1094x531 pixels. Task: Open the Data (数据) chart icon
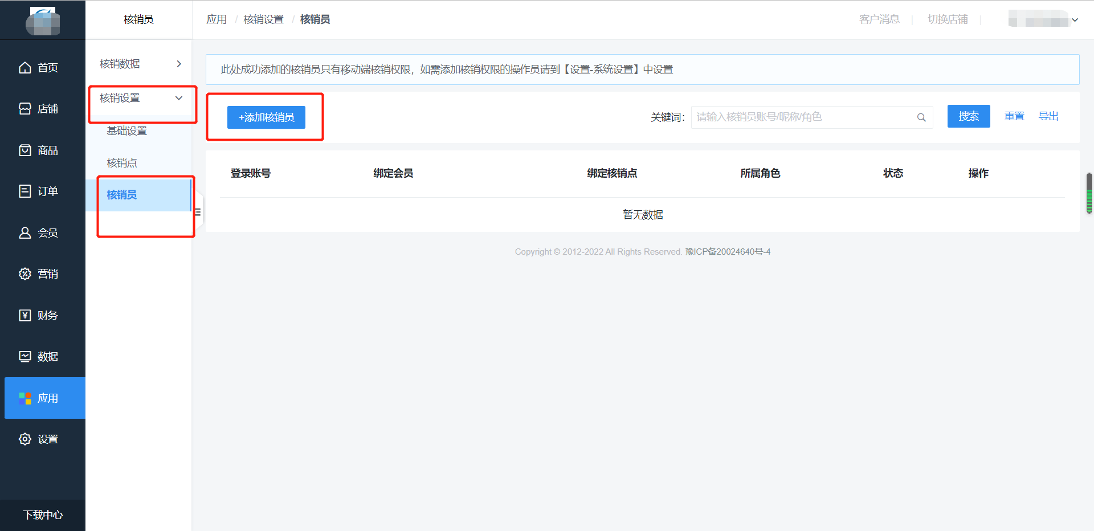coord(25,357)
